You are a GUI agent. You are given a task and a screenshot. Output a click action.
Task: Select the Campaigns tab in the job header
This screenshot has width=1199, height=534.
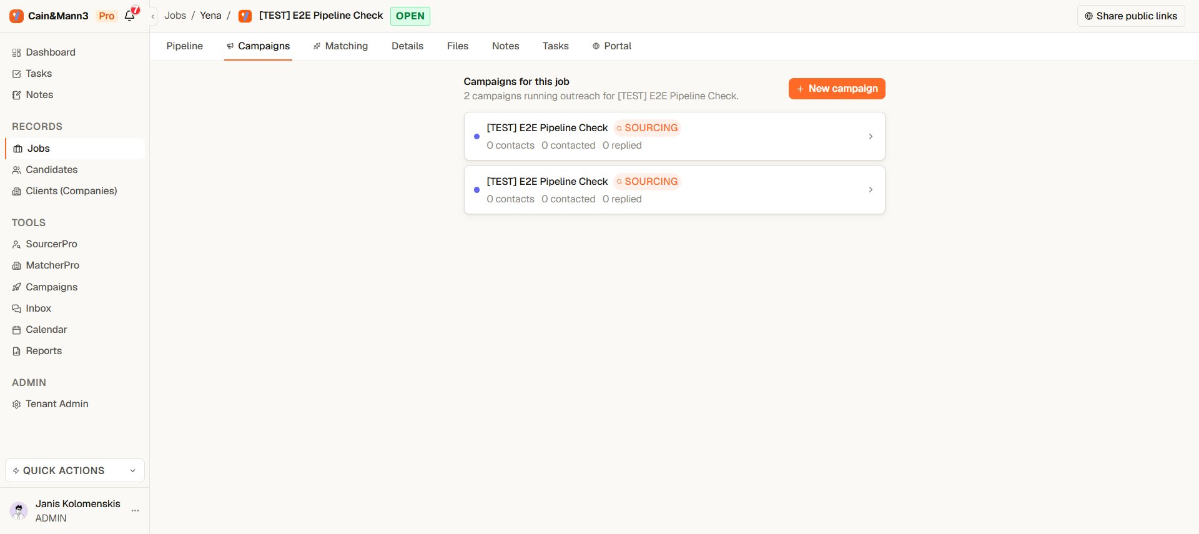point(258,46)
